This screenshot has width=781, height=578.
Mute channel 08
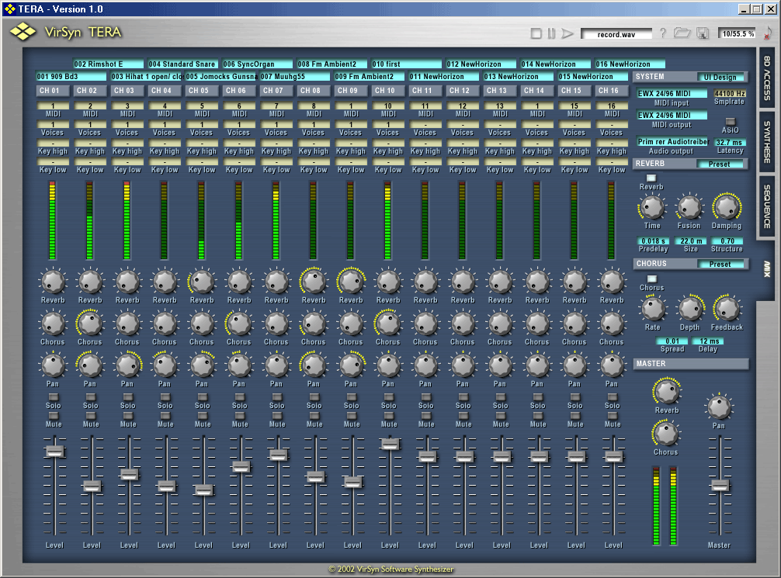click(x=314, y=415)
